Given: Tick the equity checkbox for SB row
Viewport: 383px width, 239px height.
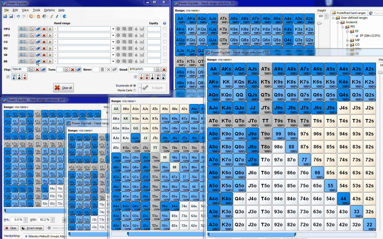Looking at the screenshot, I should pos(165,55).
